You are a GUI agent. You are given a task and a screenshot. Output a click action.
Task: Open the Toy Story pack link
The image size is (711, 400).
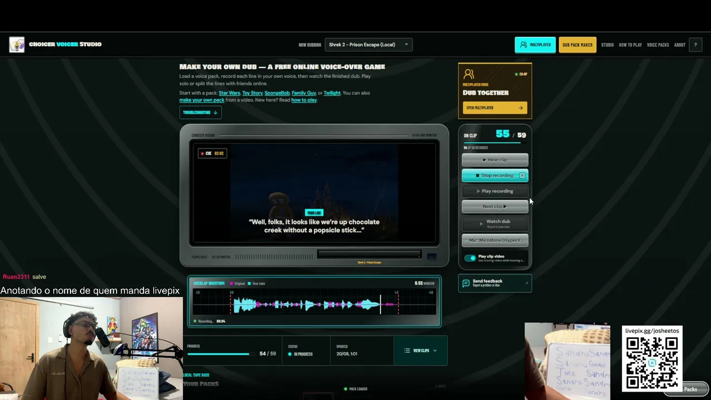pos(252,93)
